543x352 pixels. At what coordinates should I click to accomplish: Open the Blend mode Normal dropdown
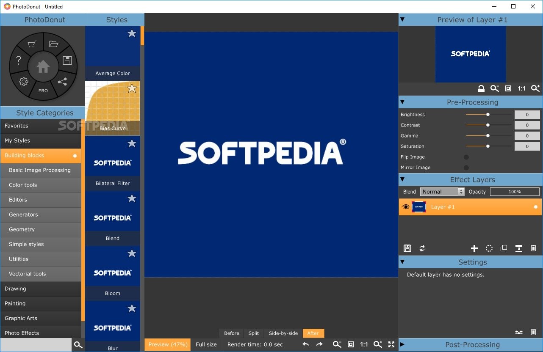pyautogui.click(x=442, y=192)
